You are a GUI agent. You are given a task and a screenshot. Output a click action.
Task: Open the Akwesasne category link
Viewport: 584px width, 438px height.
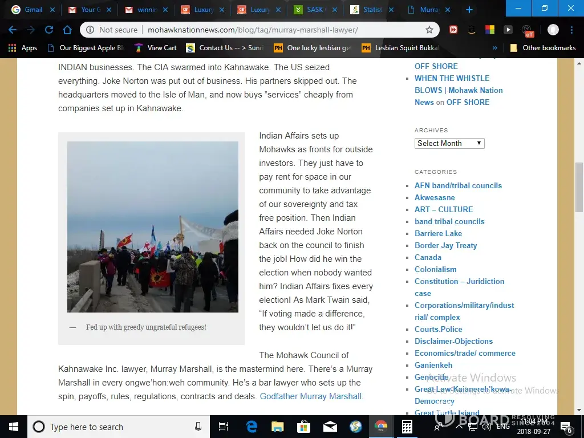[435, 197]
